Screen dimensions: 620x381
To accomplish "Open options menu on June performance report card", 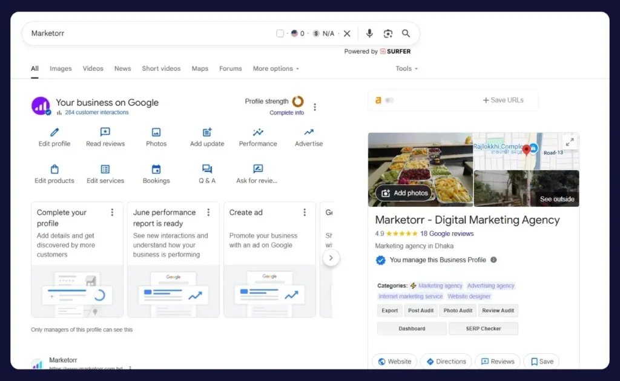I will point(208,212).
